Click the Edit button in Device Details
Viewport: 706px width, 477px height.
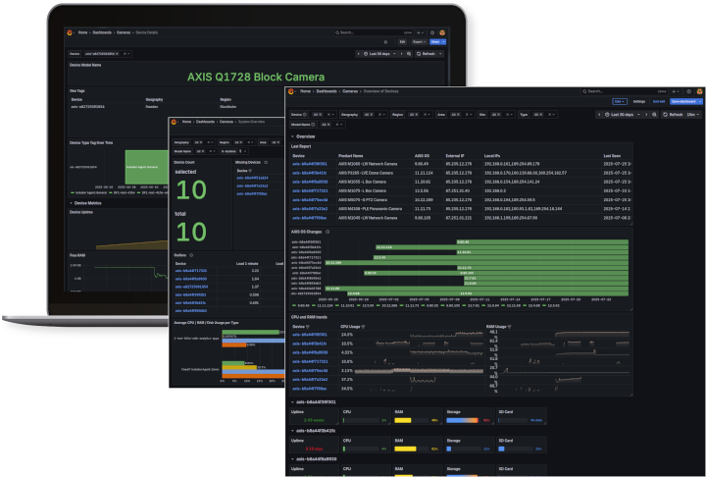click(402, 42)
